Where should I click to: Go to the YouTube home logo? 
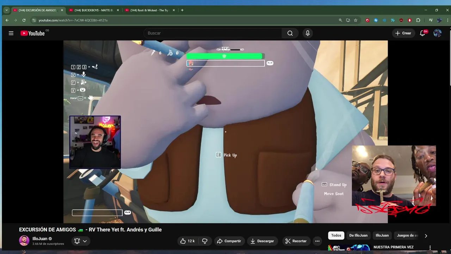tap(32, 33)
